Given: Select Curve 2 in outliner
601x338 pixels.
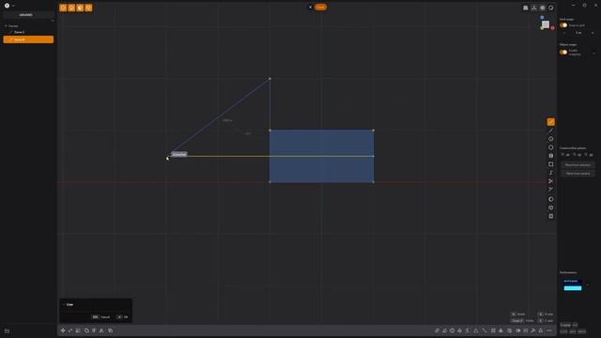Looking at the screenshot, I should coord(28,32).
